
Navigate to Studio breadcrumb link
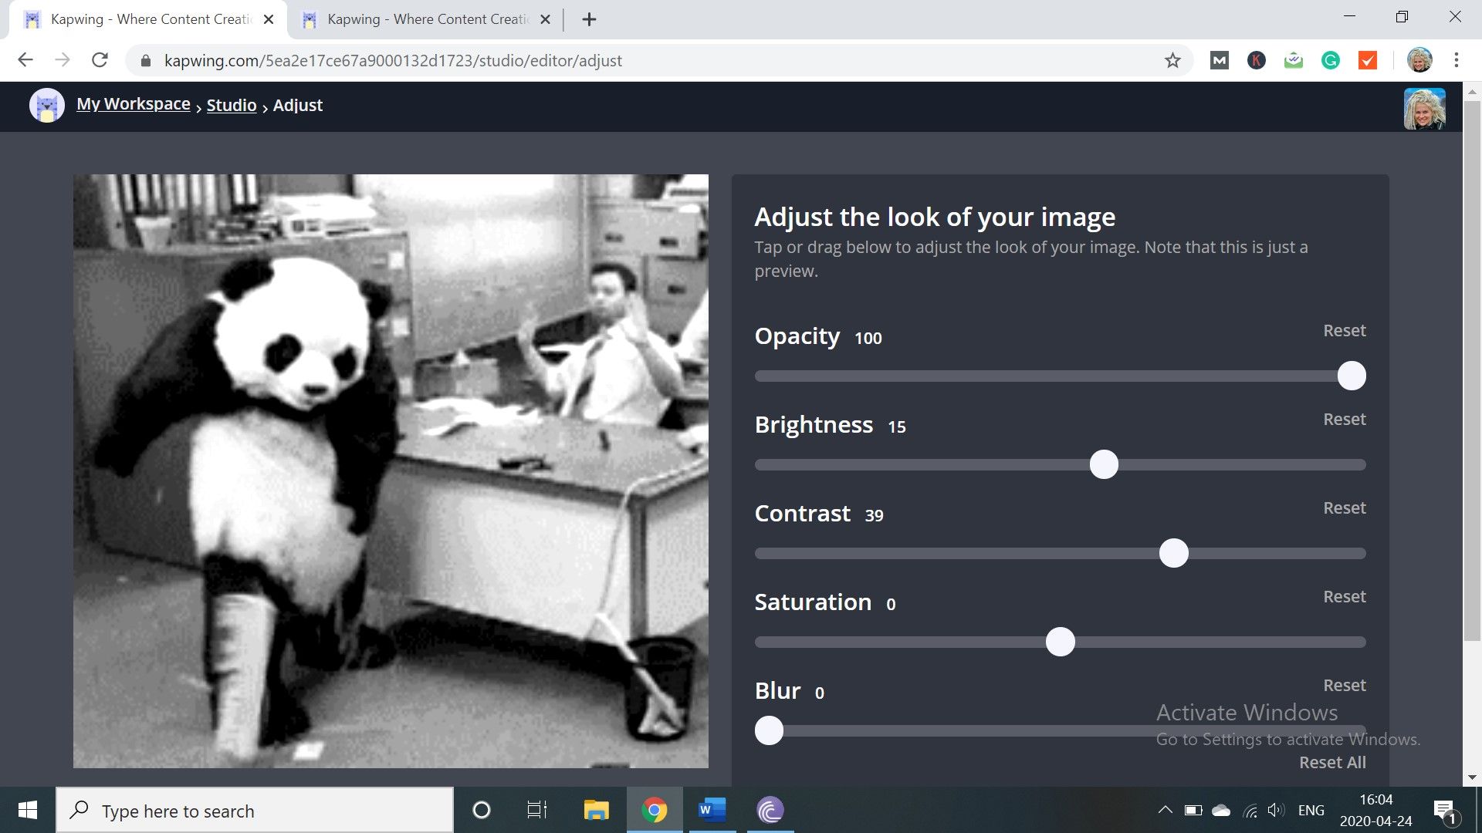(231, 106)
